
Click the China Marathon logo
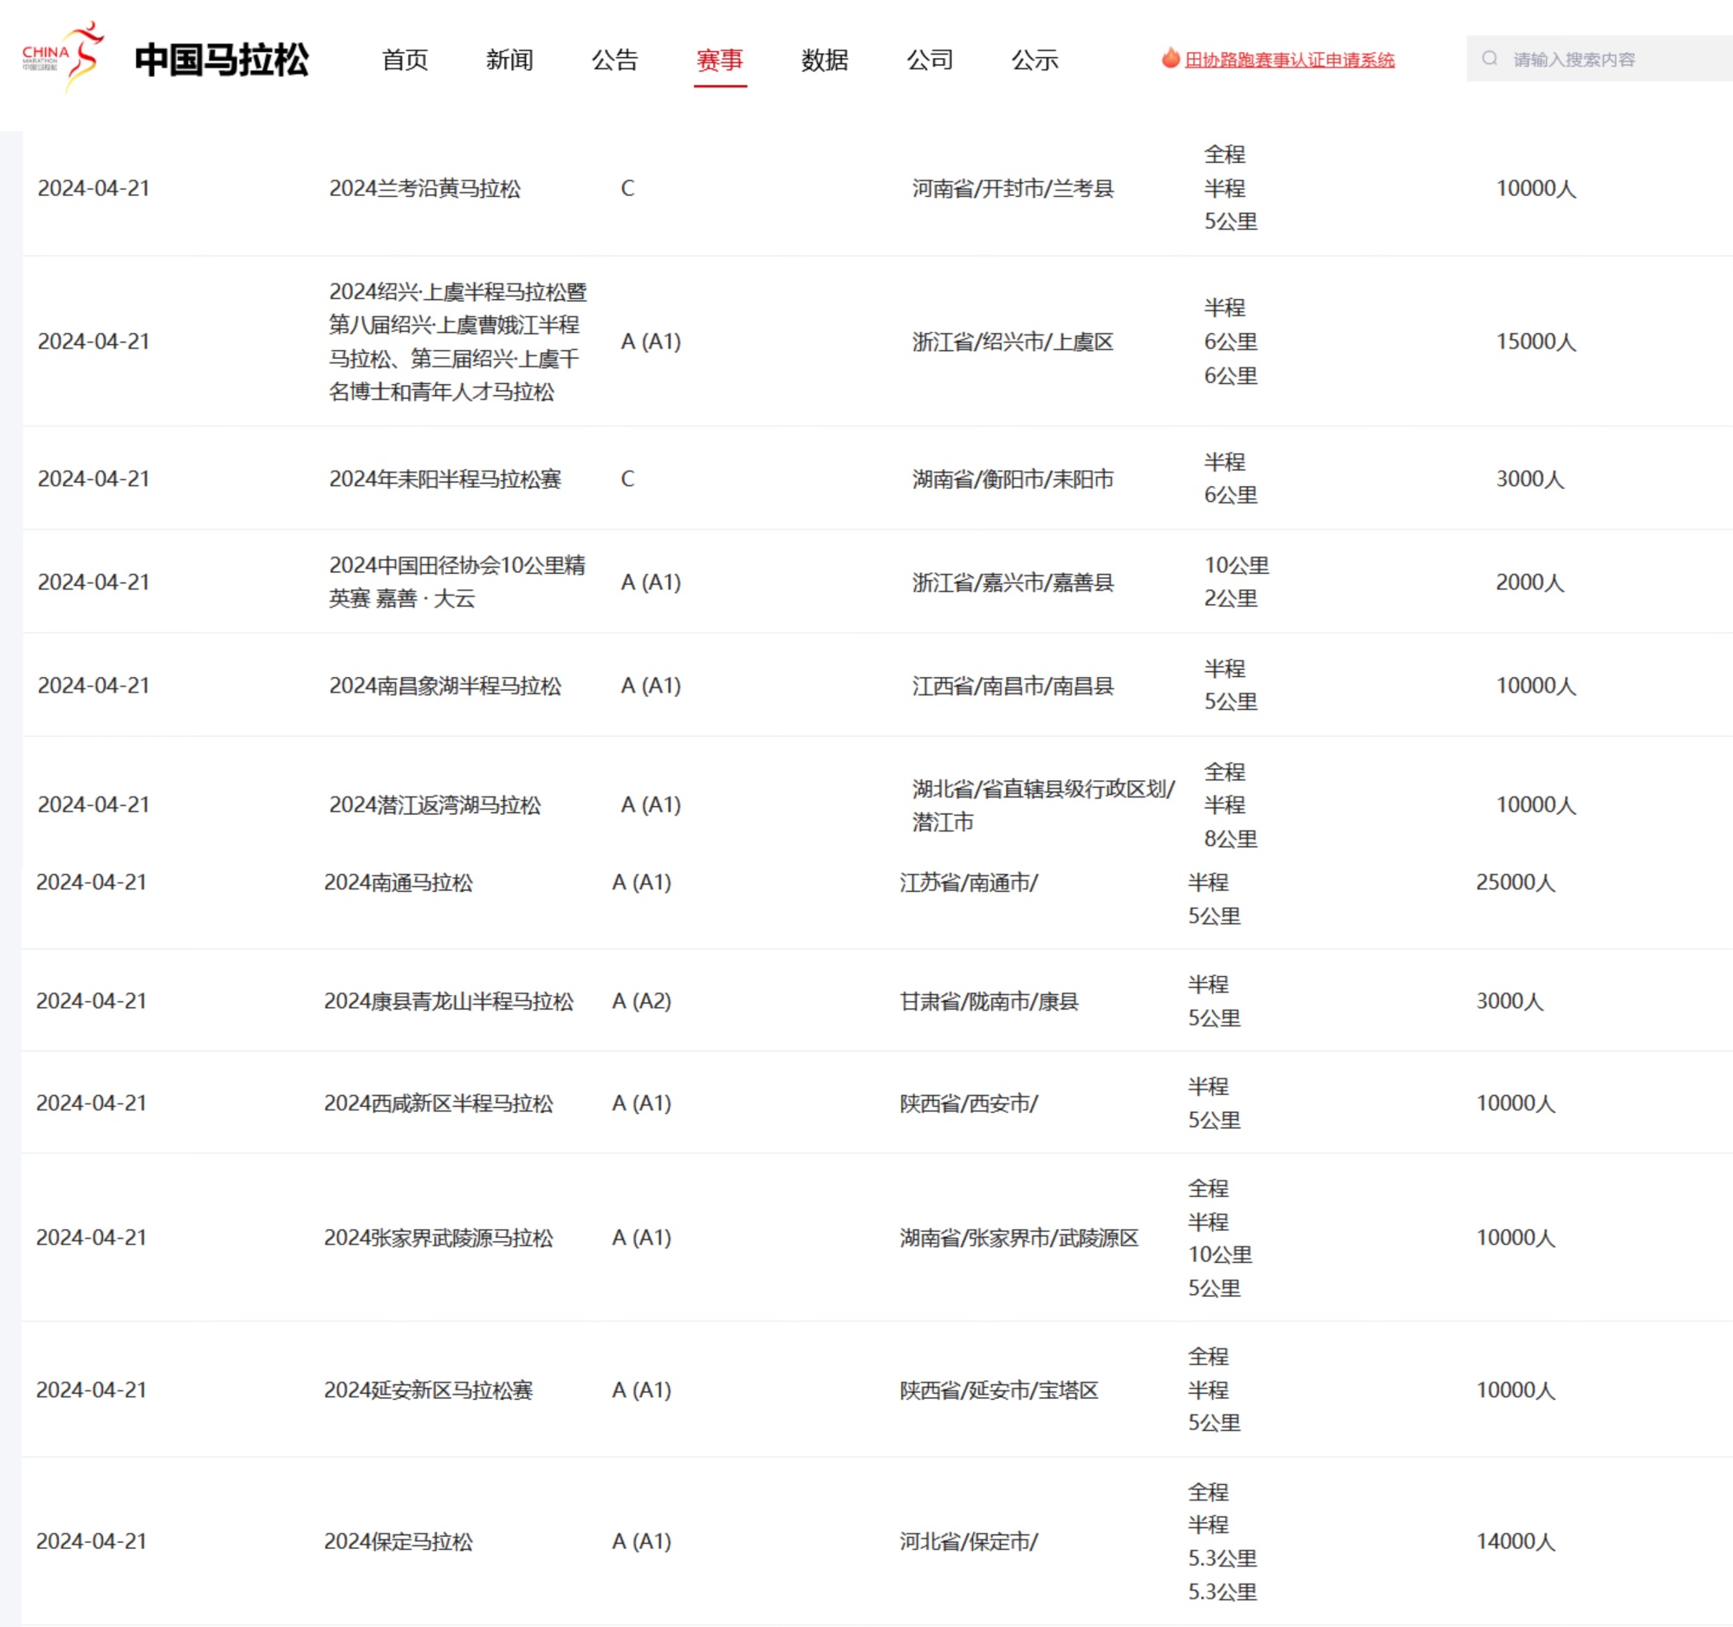[x=79, y=56]
